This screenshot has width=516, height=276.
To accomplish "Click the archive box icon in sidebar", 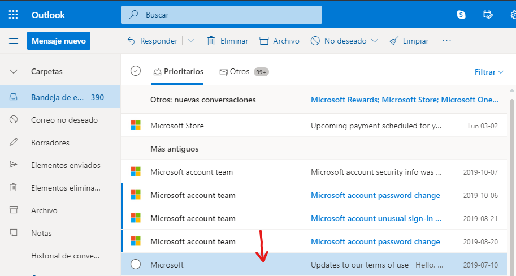I will (x=14, y=210).
